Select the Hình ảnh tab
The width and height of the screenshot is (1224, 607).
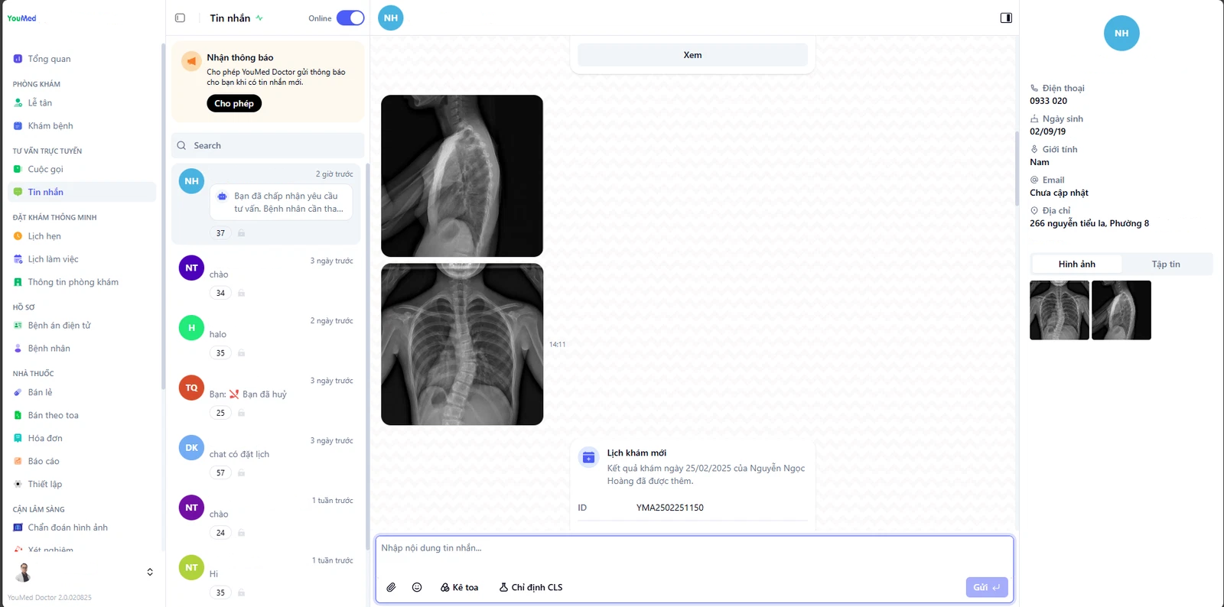pyautogui.click(x=1076, y=265)
